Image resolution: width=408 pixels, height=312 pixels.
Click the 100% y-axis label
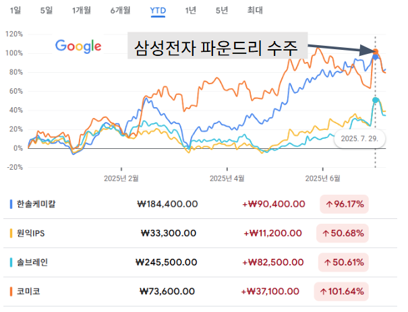click(14, 53)
